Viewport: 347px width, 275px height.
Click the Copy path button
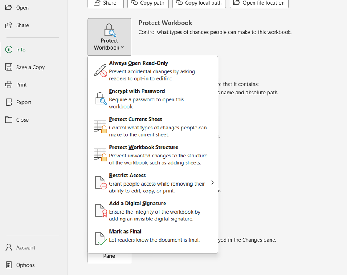[148, 3]
